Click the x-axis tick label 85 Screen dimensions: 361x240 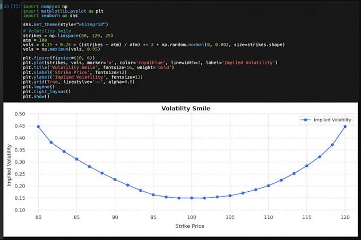(76, 217)
